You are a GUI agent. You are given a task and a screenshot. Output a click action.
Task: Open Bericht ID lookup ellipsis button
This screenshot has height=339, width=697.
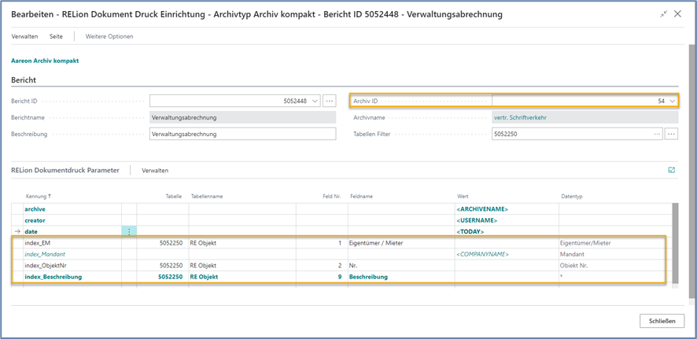(329, 101)
